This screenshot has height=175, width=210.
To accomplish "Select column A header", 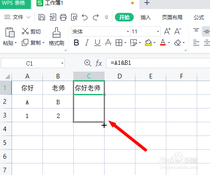I will point(27,76).
